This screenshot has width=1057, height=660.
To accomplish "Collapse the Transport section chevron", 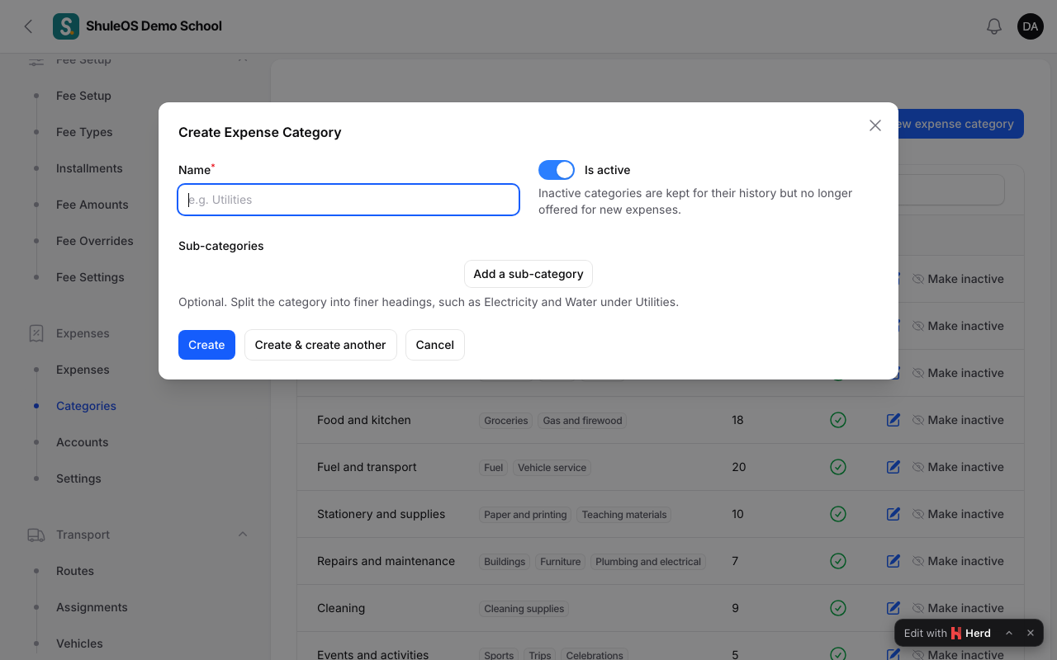I will (x=243, y=535).
